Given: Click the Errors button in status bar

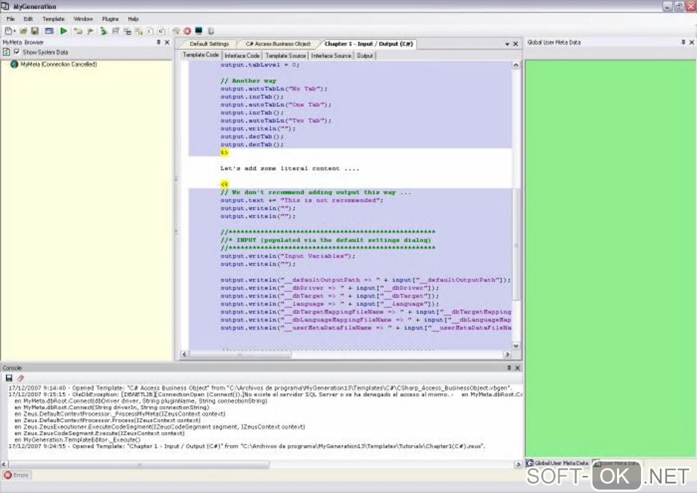Looking at the screenshot, I should pyautogui.click(x=17, y=475).
